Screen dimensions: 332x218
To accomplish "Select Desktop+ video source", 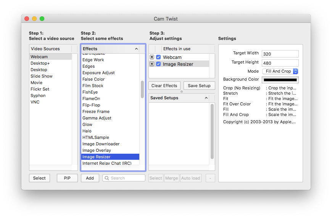I will (51, 63).
